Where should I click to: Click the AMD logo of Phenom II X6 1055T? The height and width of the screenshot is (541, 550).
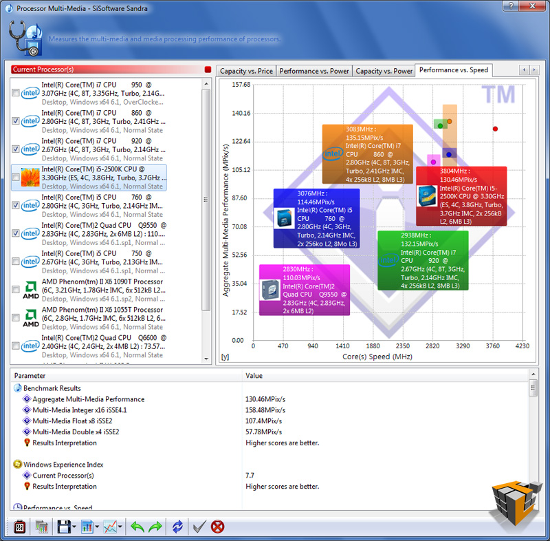pyautogui.click(x=31, y=318)
